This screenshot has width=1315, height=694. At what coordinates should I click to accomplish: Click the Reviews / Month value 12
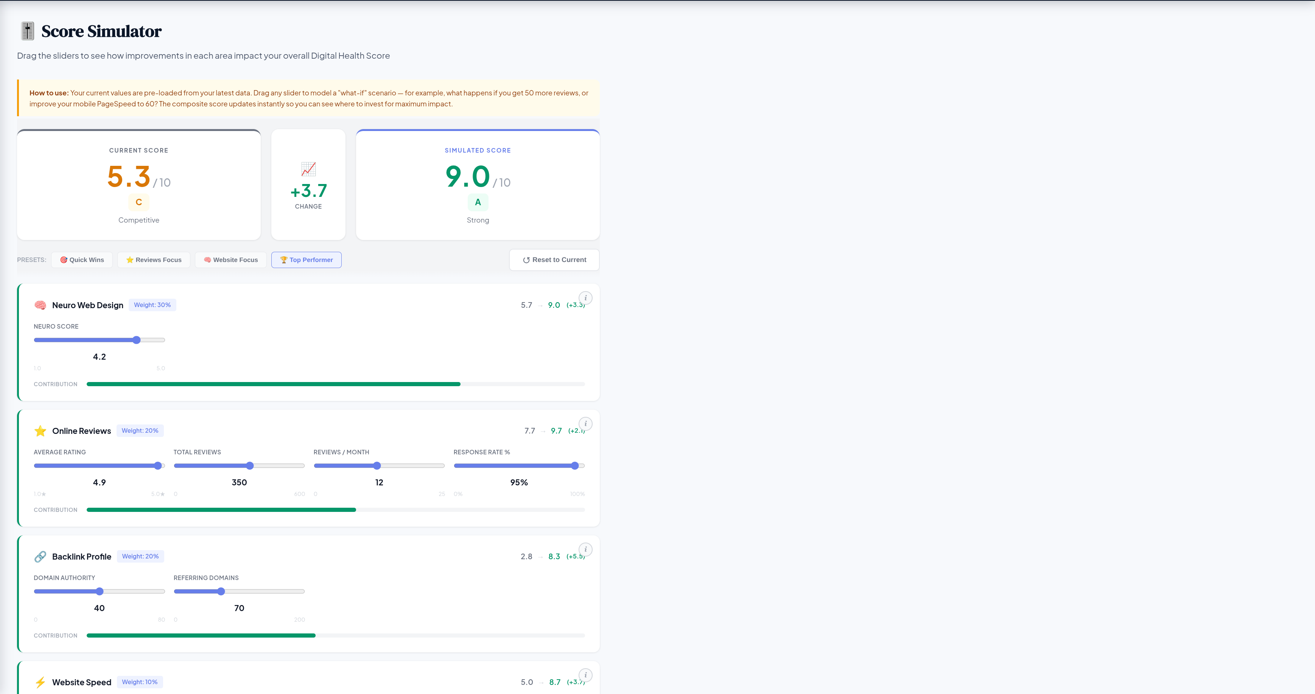coord(379,482)
